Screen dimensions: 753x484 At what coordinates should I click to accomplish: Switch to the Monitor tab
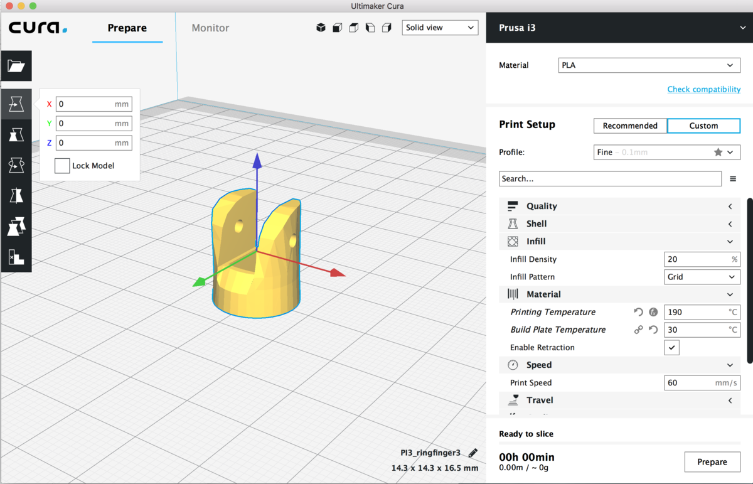pos(210,28)
